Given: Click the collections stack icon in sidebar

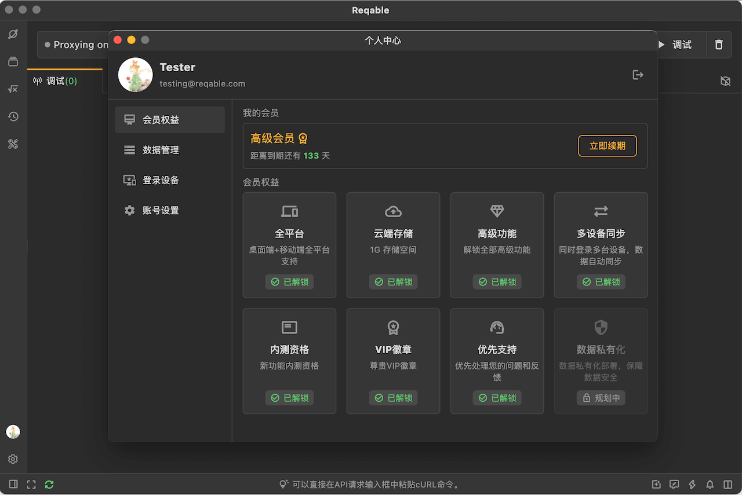Looking at the screenshot, I should [x=13, y=61].
